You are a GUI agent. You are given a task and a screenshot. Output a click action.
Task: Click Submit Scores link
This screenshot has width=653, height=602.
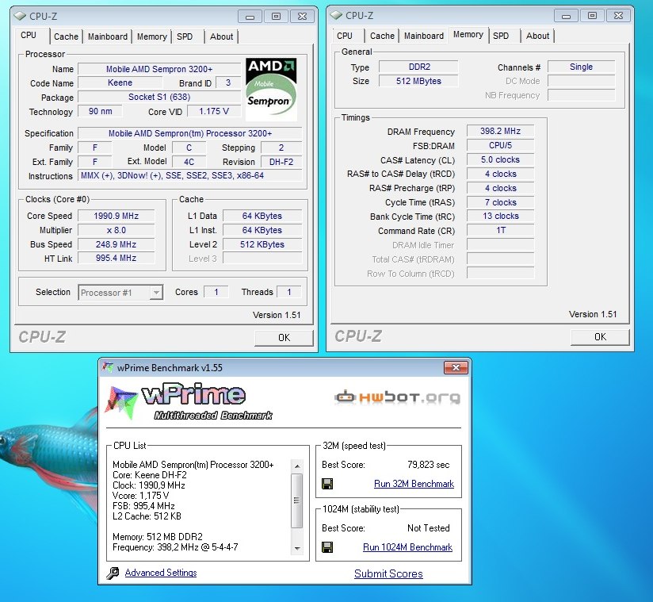388,573
